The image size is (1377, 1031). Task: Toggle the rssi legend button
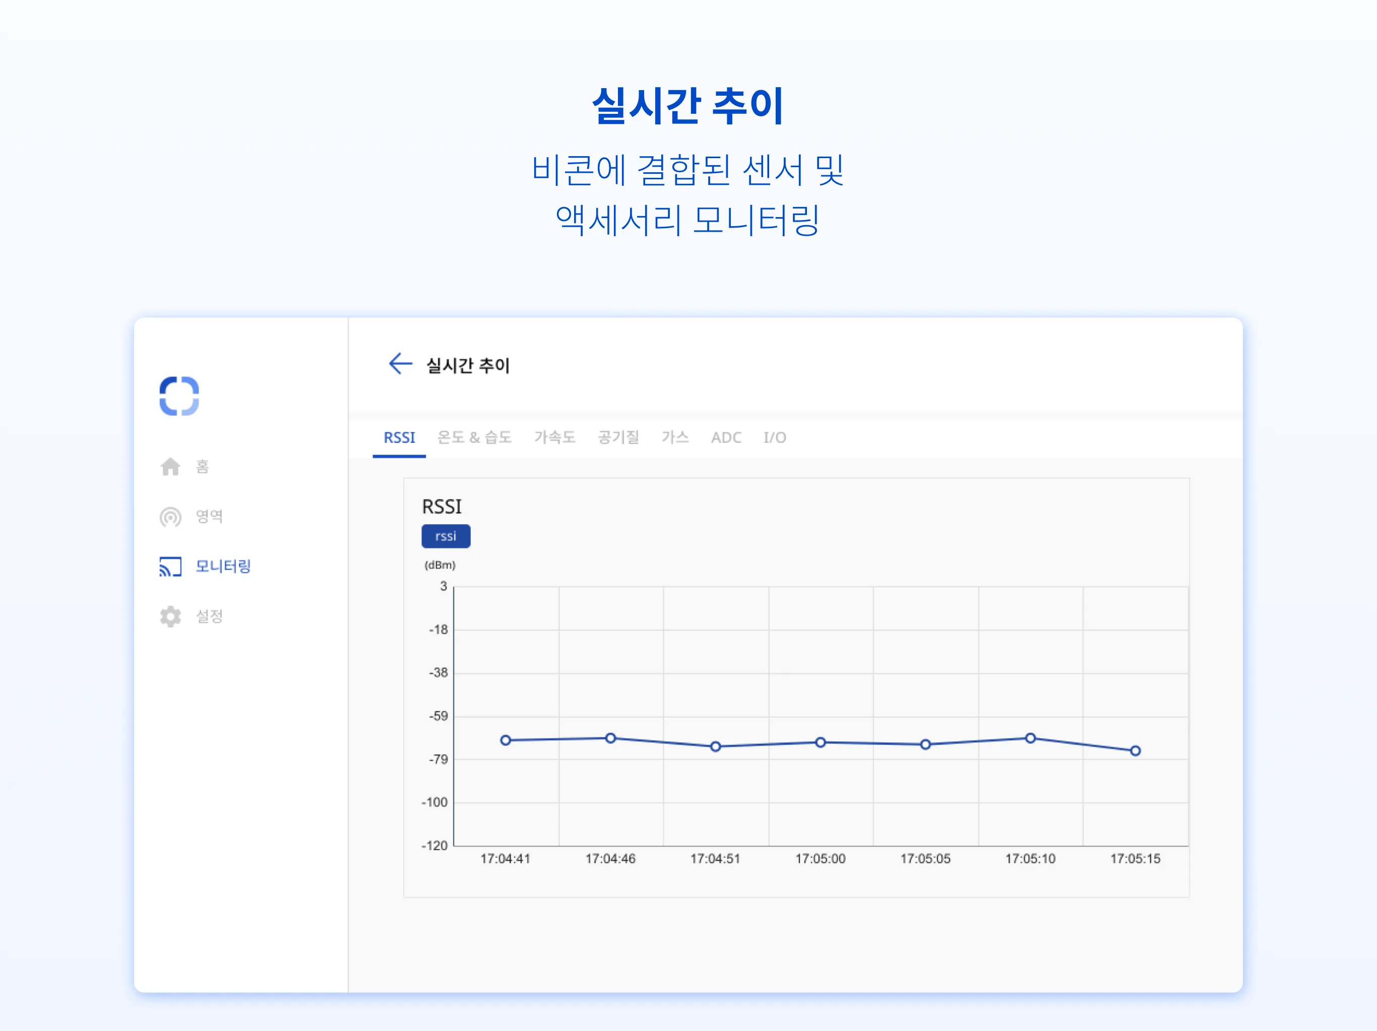(x=446, y=536)
